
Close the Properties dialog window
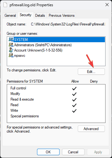(x=107, y=5)
